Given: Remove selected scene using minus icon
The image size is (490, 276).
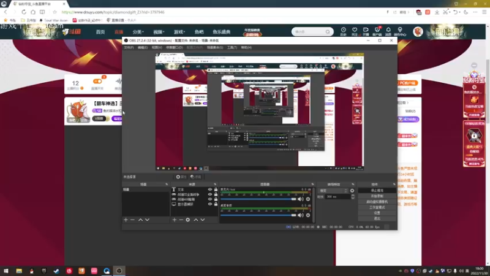Looking at the screenshot, I should (x=132, y=220).
